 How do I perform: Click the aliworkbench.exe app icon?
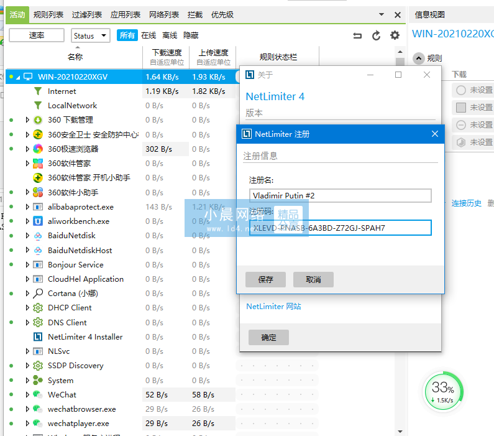click(x=38, y=221)
